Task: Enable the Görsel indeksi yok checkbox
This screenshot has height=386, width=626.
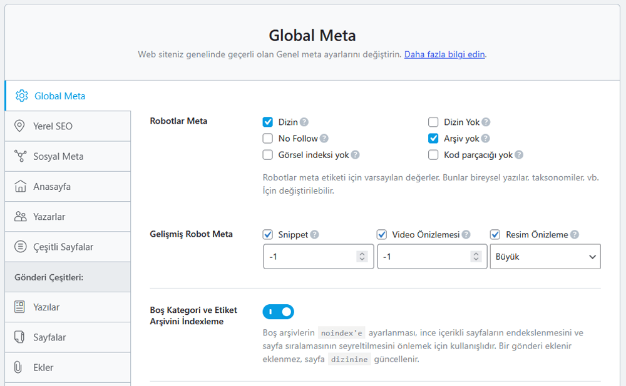Action: (x=267, y=154)
